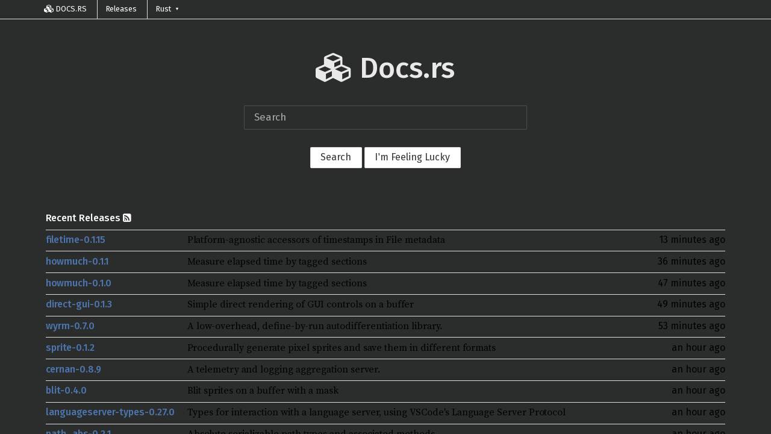
Task: Click 'Procedurally generate pixel sprites' description
Action: [x=342, y=348]
